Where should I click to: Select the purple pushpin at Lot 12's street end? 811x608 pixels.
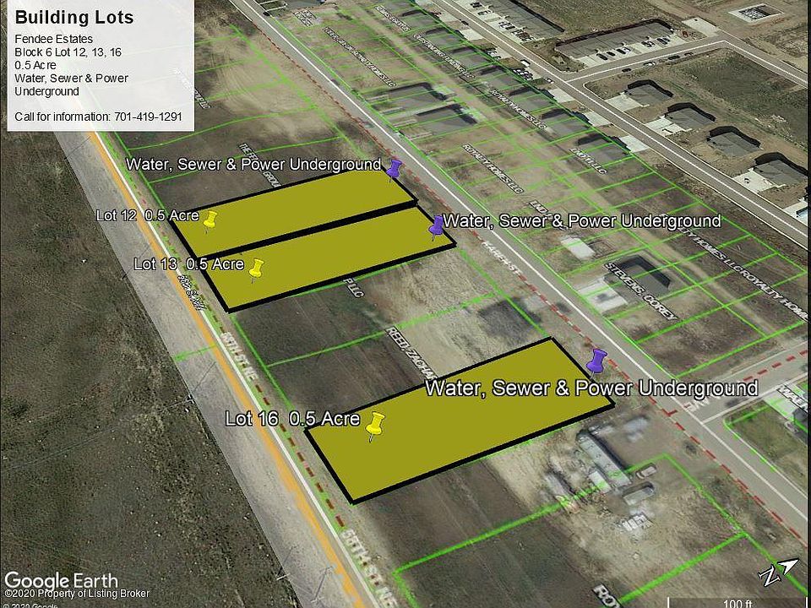pos(395,169)
